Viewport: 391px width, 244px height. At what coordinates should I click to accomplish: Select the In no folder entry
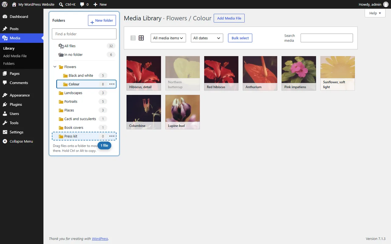tap(84, 55)
